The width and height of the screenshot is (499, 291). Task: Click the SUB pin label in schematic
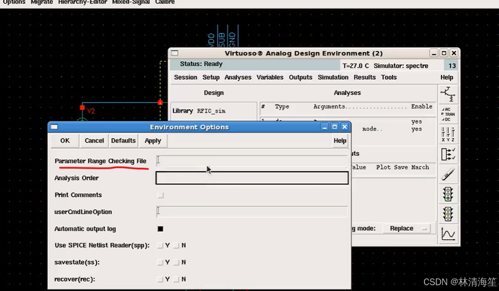[x=222, y=39]
